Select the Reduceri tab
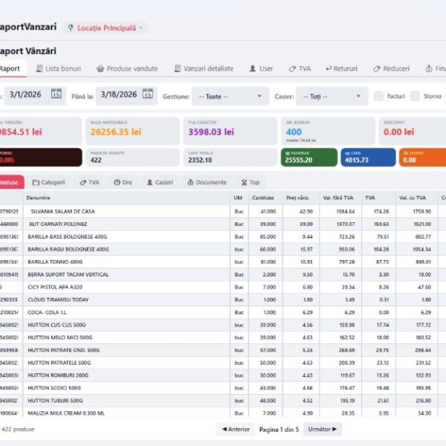446x446 pixels. click(392, 68)
